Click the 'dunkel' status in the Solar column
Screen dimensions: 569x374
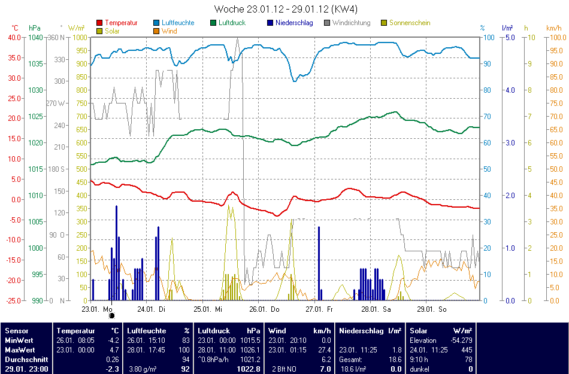tap(419, 369)
